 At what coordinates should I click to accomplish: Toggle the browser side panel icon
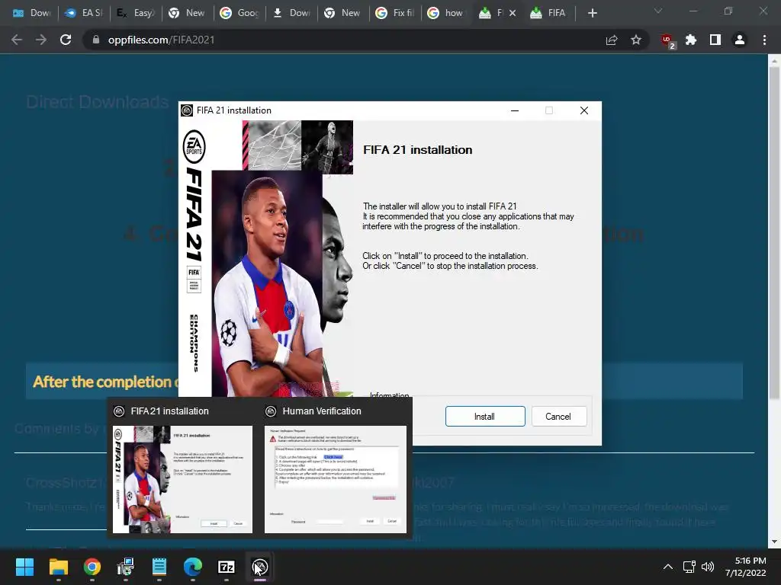point(715,40)
